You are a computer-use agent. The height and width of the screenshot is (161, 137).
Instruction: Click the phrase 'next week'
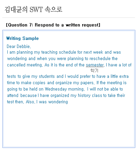(x=93, y=52)
